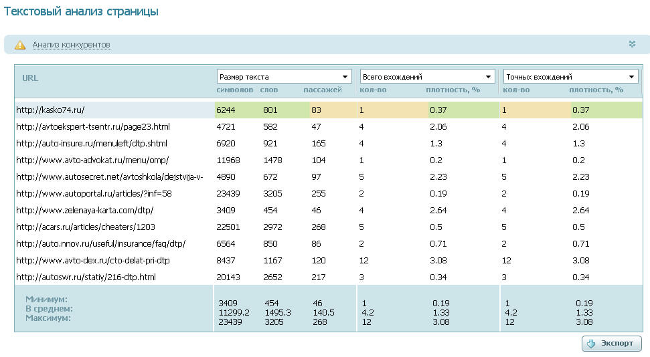The image size is (650, 357).
Task: Select the avtoekspert-tsentr.ru URL row
Action: pos(92,127)
